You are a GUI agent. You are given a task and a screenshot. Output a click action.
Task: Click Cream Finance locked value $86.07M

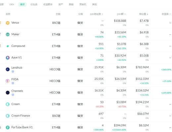[x=143, y=114]
